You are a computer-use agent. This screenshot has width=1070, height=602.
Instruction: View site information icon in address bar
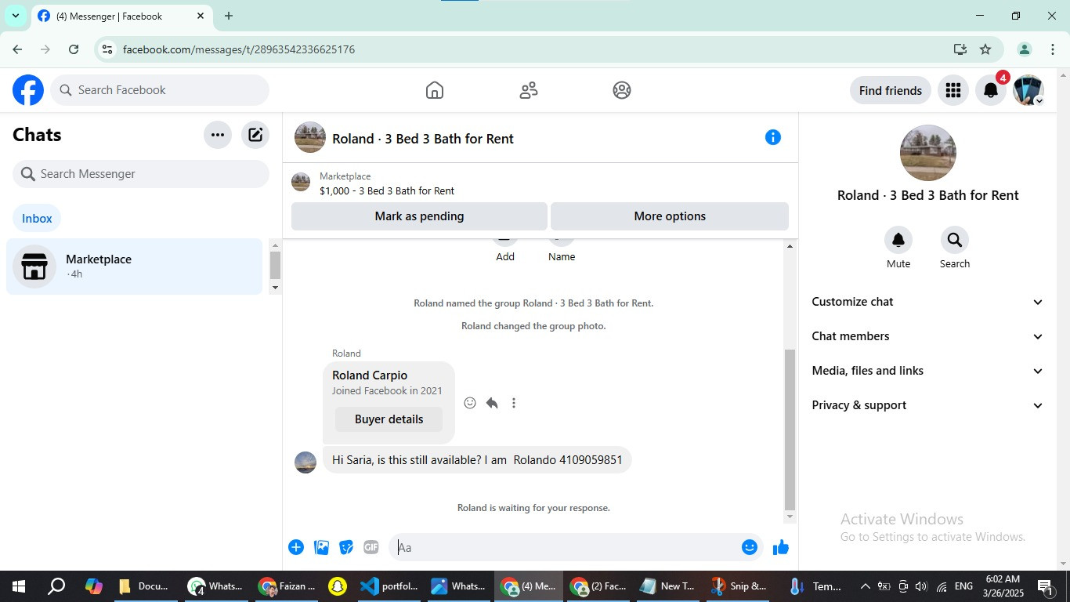(107, 49)
